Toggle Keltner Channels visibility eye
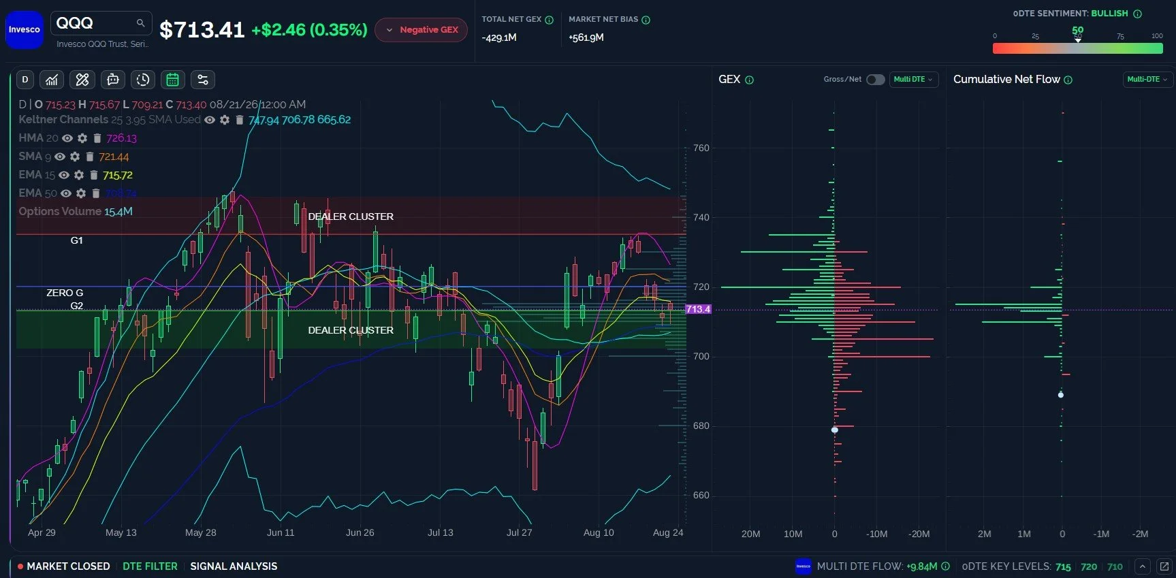The height and width of the screenshot is (578, 1176). (x=210, y=120)
